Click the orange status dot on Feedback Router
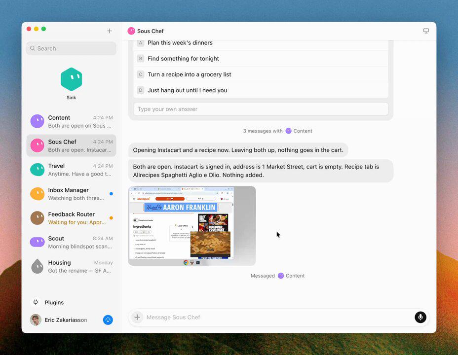The image size is (458, 355). pyautogui.click(x=111, y=218)
